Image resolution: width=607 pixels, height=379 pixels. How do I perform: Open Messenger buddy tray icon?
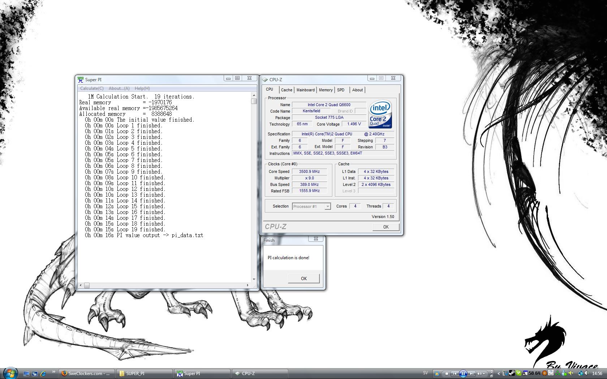pyautogui.click(x=564, y=373)
